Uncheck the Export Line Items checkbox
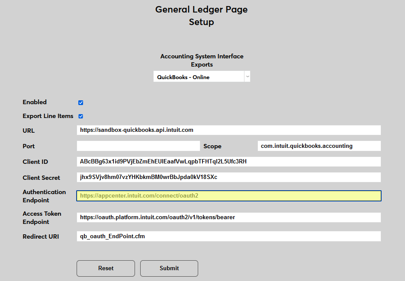The image size is (405, 281). (80, 116)
